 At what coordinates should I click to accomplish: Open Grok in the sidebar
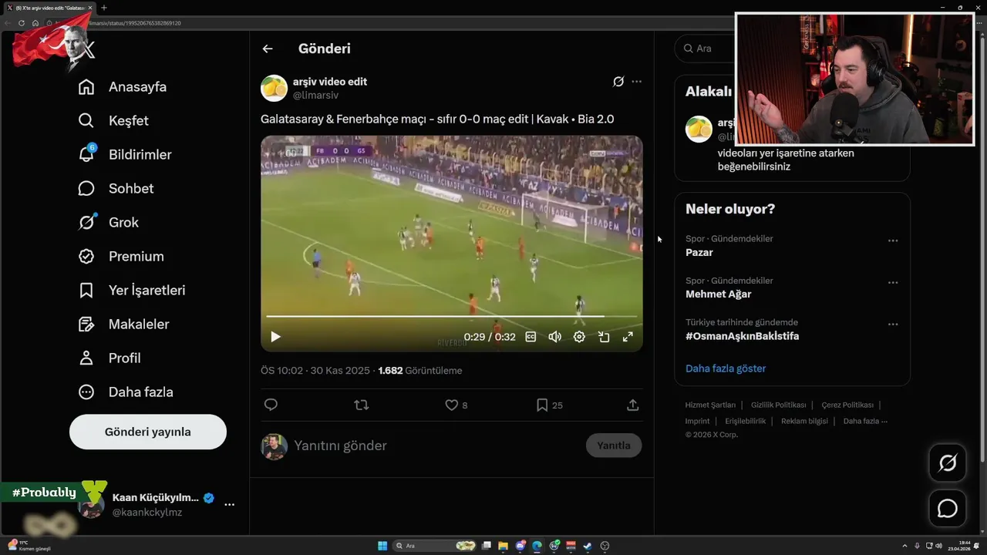click(x=109, y=223)
